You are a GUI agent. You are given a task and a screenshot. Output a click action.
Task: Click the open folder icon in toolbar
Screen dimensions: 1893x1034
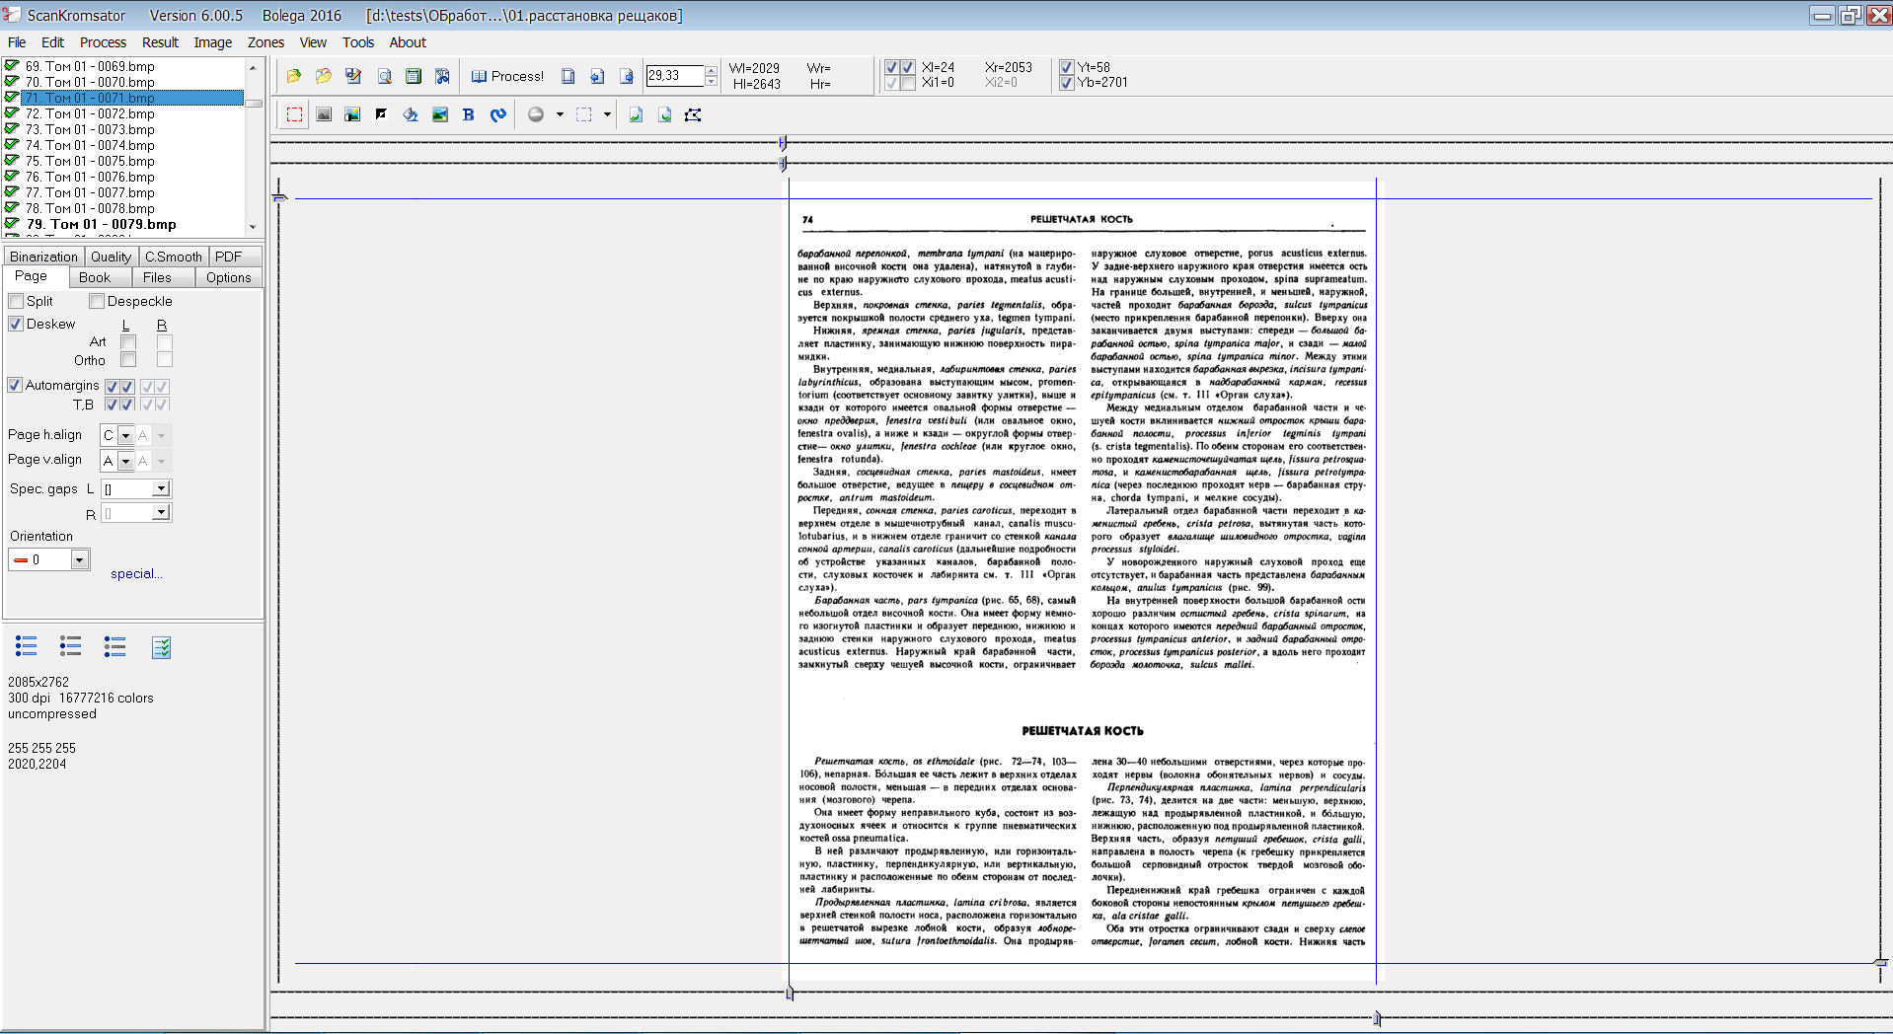[x=294, y=76]
